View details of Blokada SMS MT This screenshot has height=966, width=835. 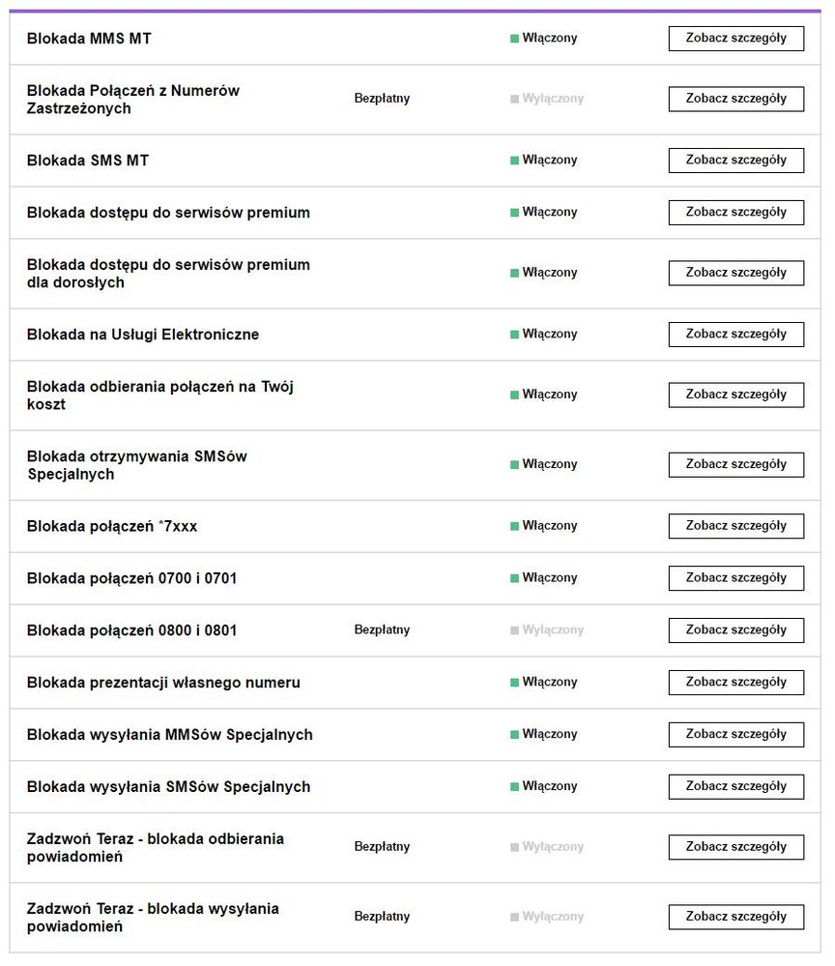tap(735, 161)
